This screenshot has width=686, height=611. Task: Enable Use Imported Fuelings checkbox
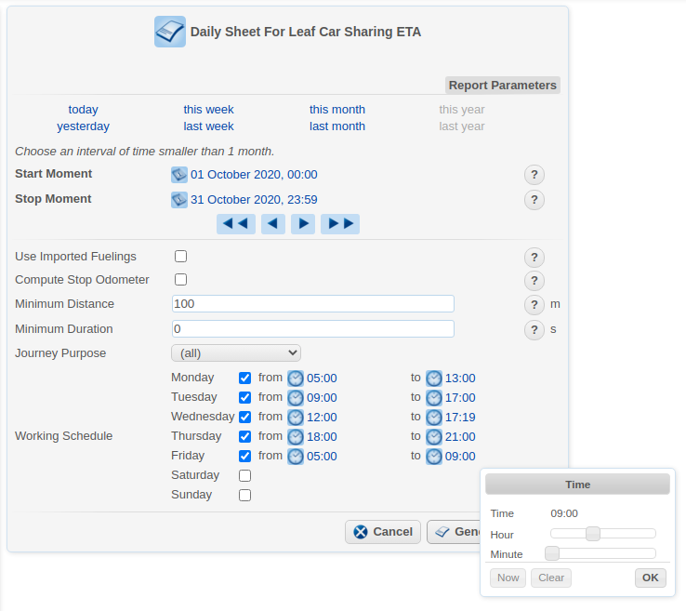181,257
